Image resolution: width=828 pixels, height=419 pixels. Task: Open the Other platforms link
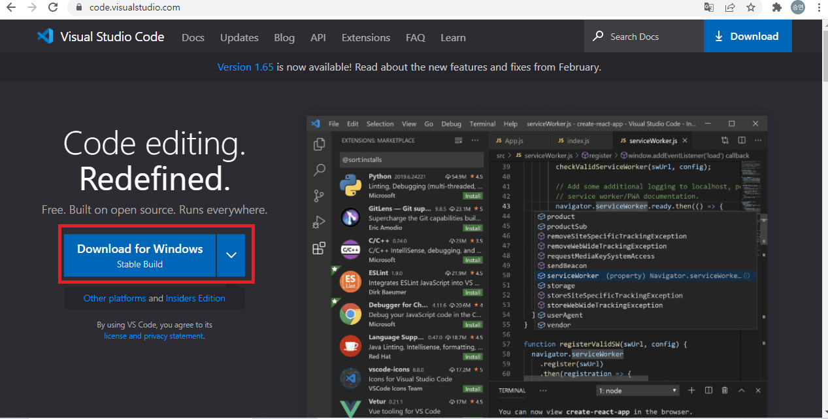[x=114, y=298]
